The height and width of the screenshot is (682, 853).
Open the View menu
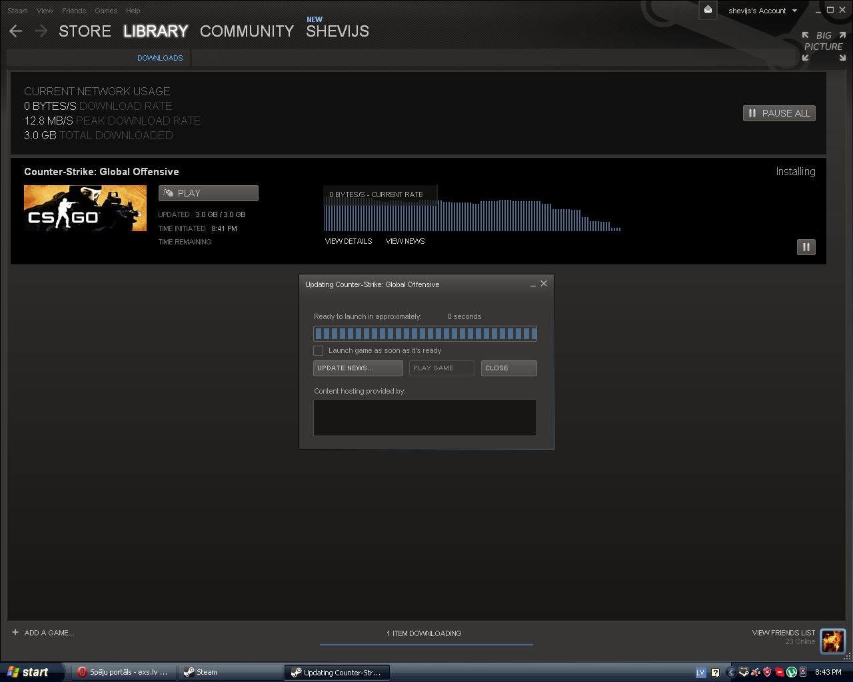(x=45, y=11)
